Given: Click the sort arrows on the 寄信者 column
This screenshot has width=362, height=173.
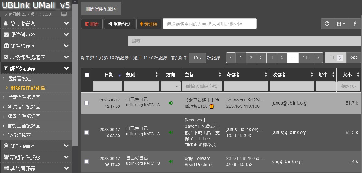Looking at the screenshot, I should pos(266,75).
